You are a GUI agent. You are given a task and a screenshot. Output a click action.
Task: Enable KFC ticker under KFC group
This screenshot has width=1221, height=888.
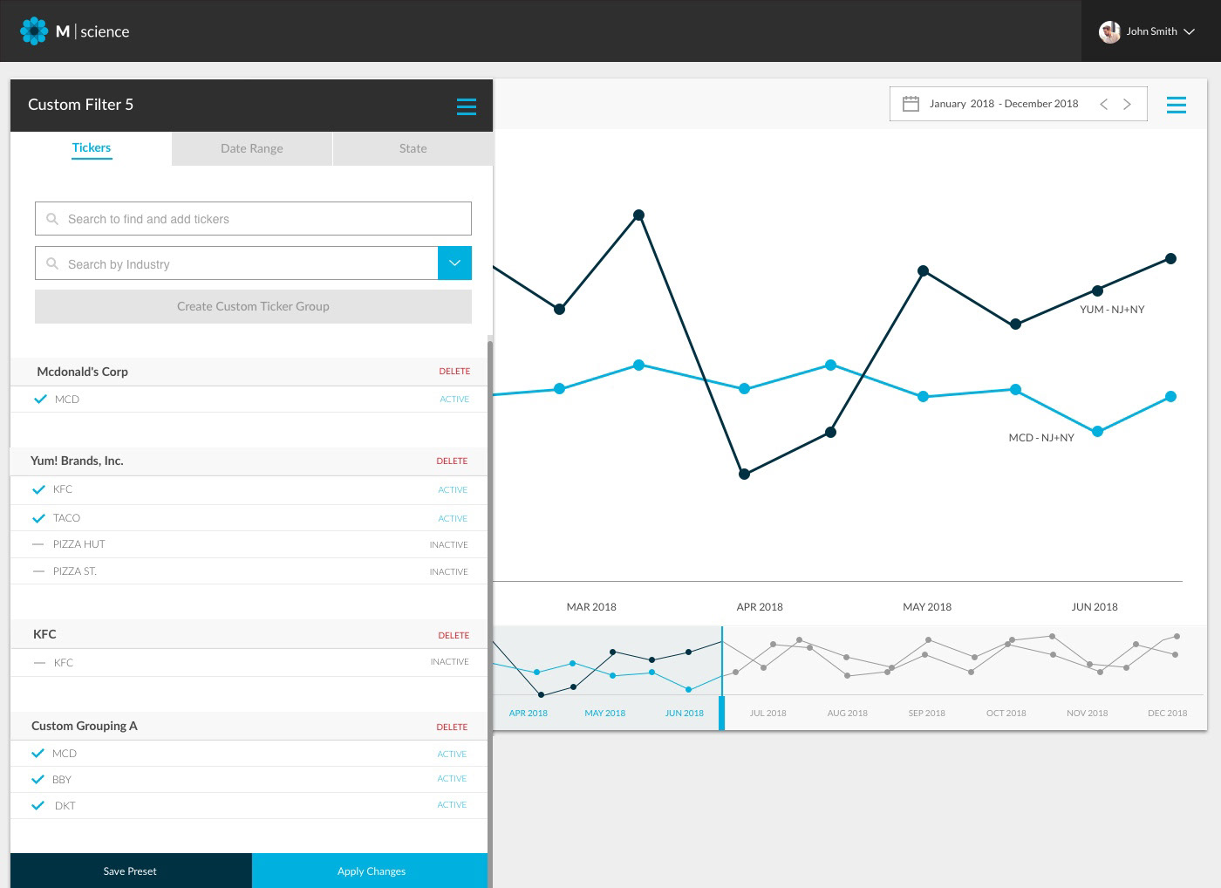(38, 663)
